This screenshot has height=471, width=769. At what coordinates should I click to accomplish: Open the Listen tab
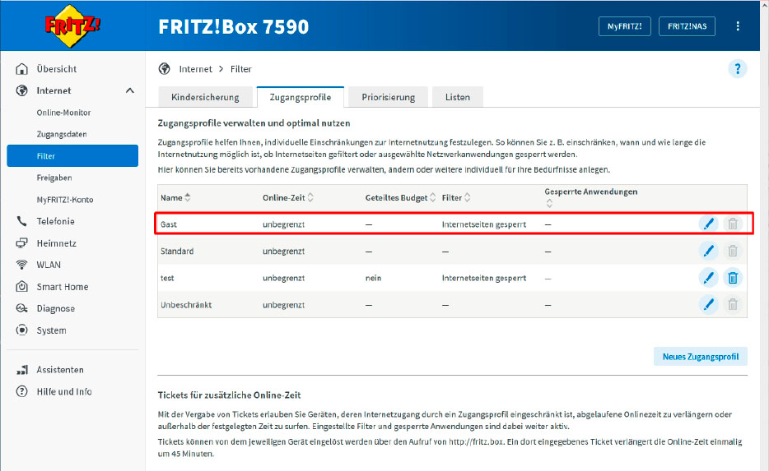458,97
